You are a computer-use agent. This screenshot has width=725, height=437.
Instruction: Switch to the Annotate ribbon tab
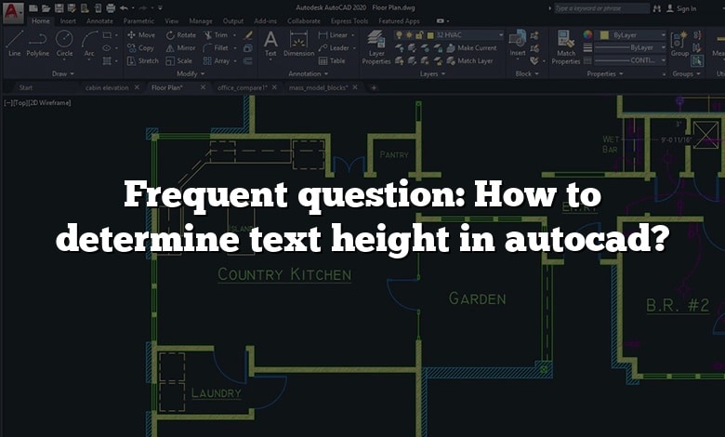tap(99, 20)
